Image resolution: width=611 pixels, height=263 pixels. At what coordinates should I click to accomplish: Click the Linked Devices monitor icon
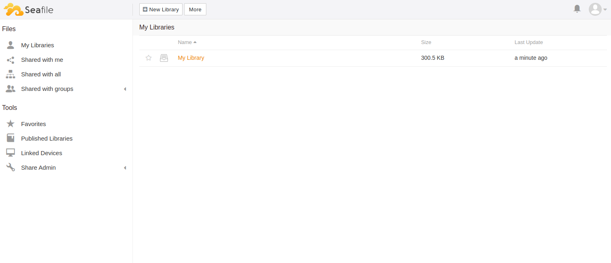[10, 153]
